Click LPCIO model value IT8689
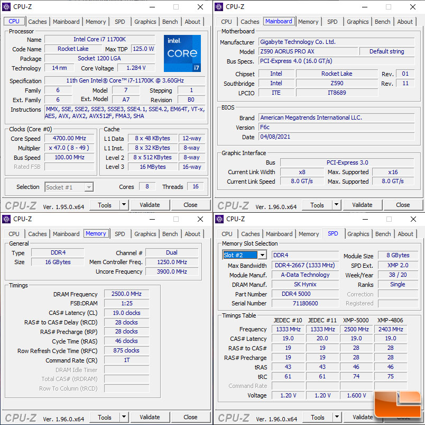The width and height of the screenshot is (425, 425). click(x=337, y=93)
